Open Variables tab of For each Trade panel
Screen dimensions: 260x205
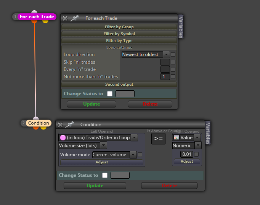tap(181, 27)
